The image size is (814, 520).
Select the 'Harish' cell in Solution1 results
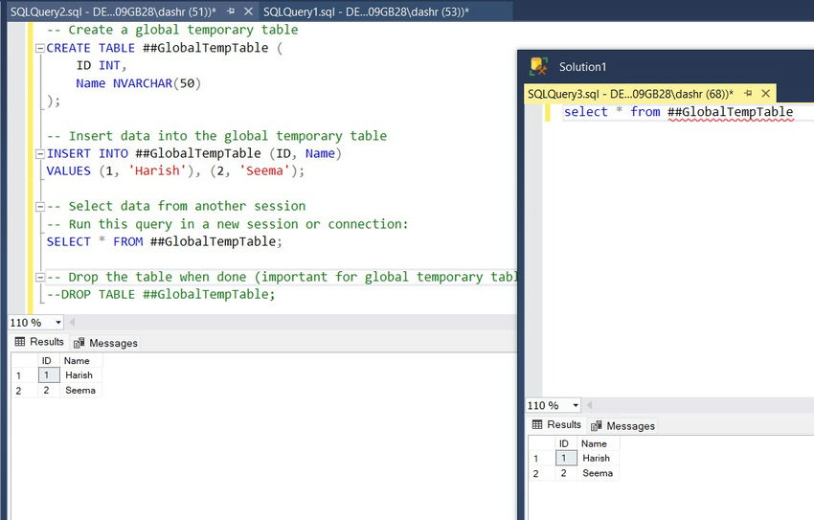tap(599, 459)
